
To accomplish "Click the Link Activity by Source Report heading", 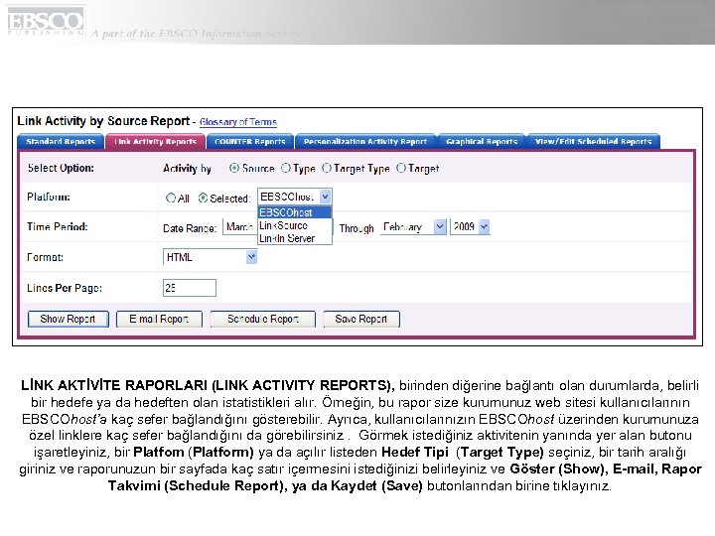I will point(103,121).
